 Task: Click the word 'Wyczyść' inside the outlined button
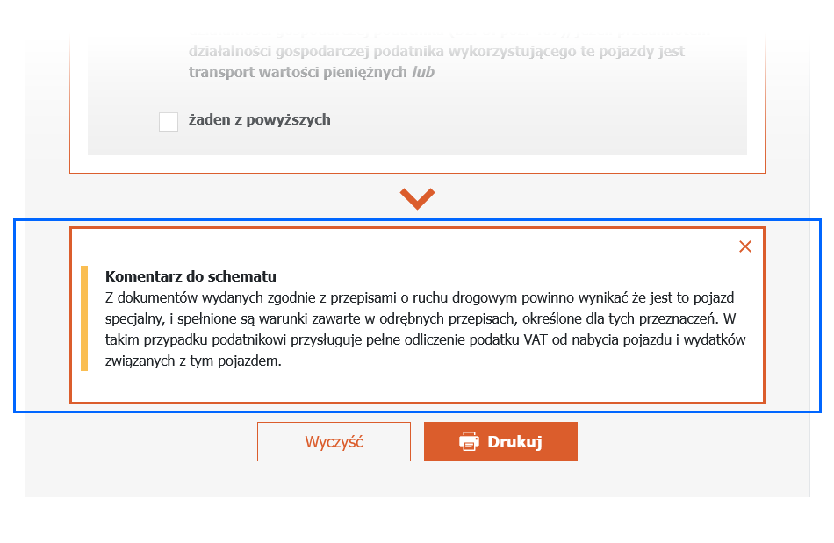[x=334, y=442]
